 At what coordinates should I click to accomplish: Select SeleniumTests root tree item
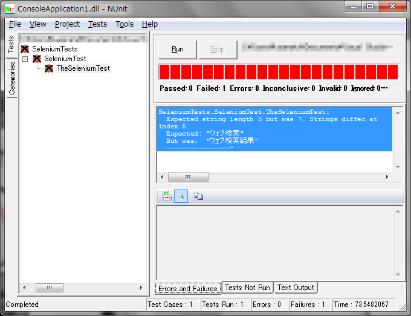click(x=55, y=49)
